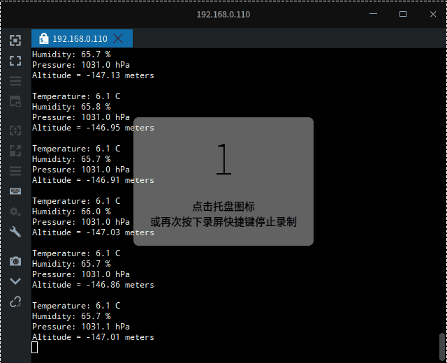Click the line 'Altitude = -146.95 meters'
This screenshot has height=363, width=447.
coord(93,128)
